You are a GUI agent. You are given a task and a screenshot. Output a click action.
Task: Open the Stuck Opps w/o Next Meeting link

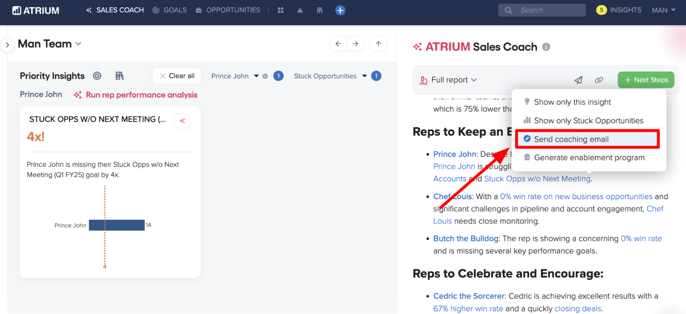click(537, 179)
